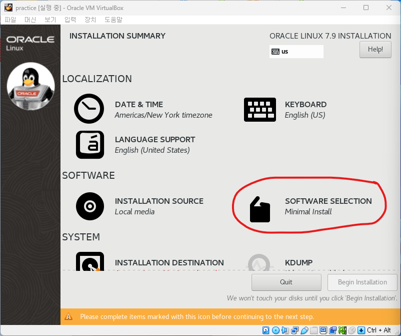Click 'Local media' text
Screen dimensions: 401x336
point(134,211)
